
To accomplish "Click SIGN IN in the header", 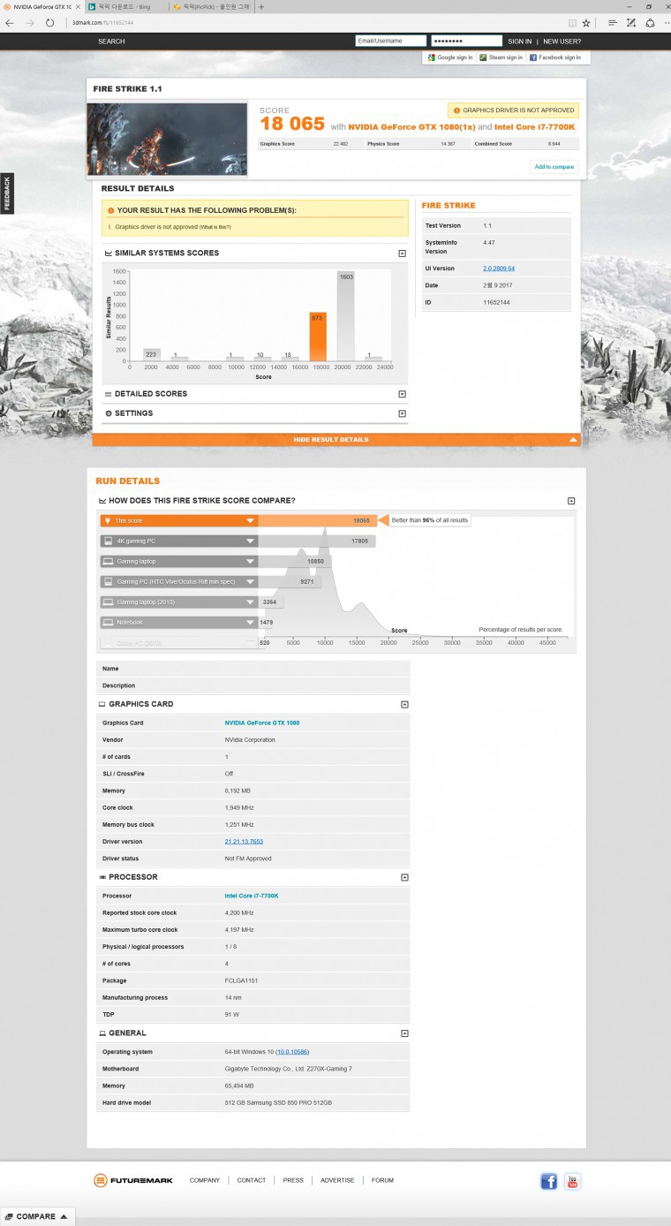I will tap(520, 41).
